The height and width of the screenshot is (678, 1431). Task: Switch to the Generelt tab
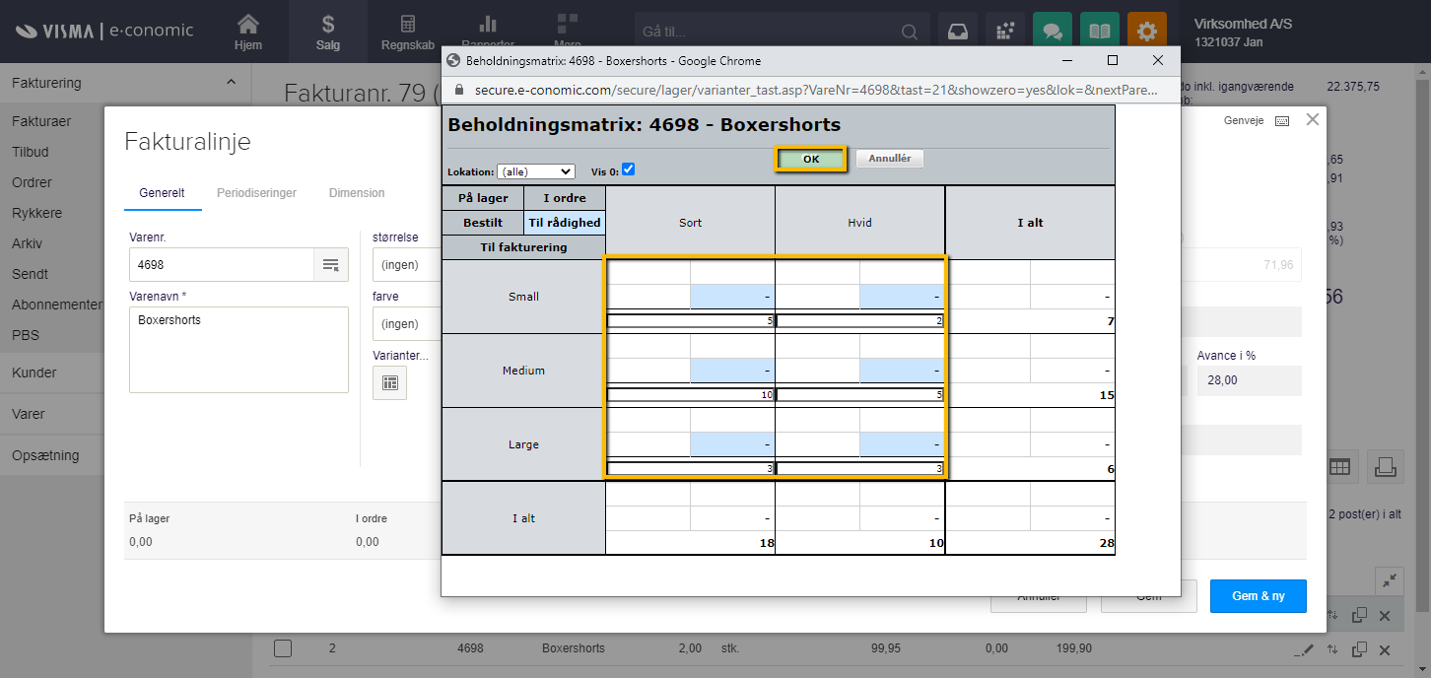coord(162,193)
